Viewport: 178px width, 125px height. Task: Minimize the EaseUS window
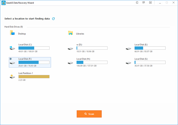tap(160, 3)
